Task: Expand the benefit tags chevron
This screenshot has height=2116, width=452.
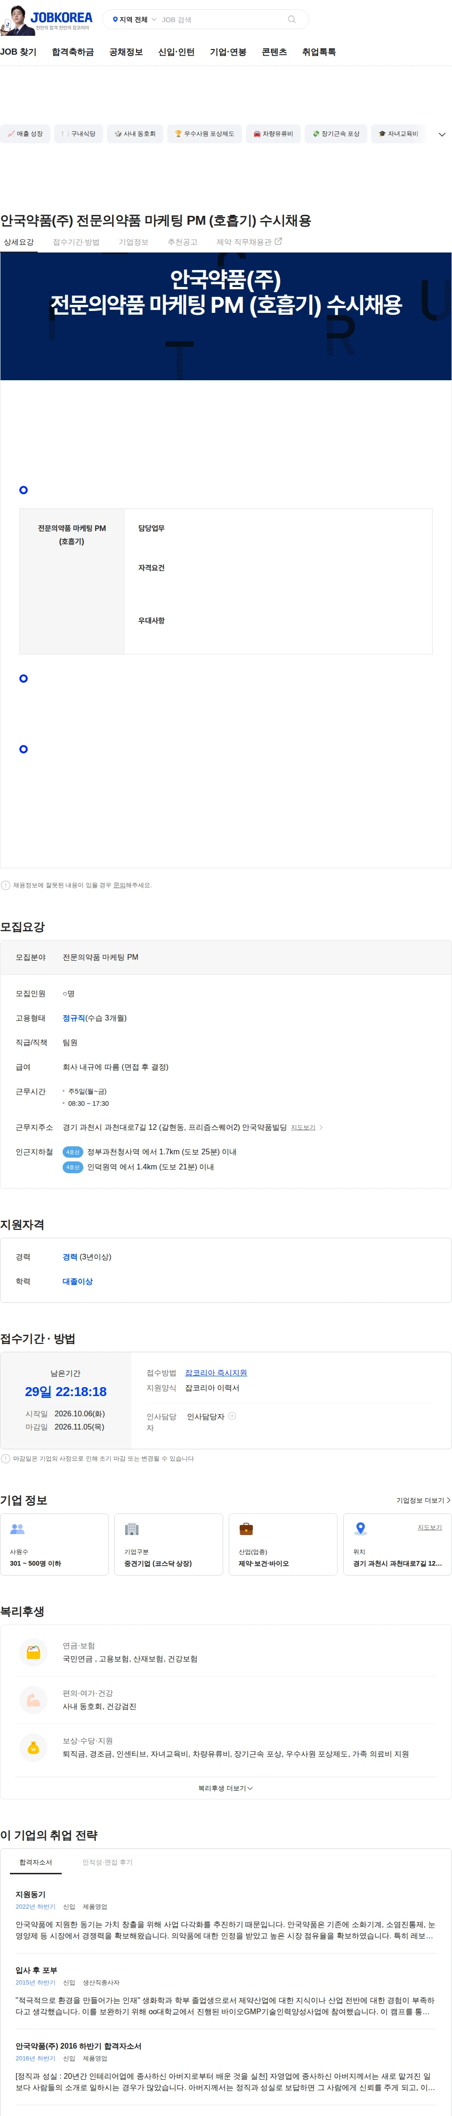Action: pyautogui.click(x=441, y=134)
